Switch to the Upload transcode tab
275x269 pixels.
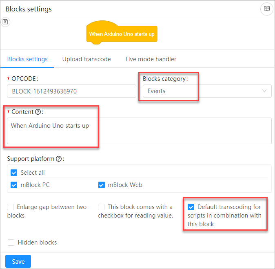coord(86,59)
